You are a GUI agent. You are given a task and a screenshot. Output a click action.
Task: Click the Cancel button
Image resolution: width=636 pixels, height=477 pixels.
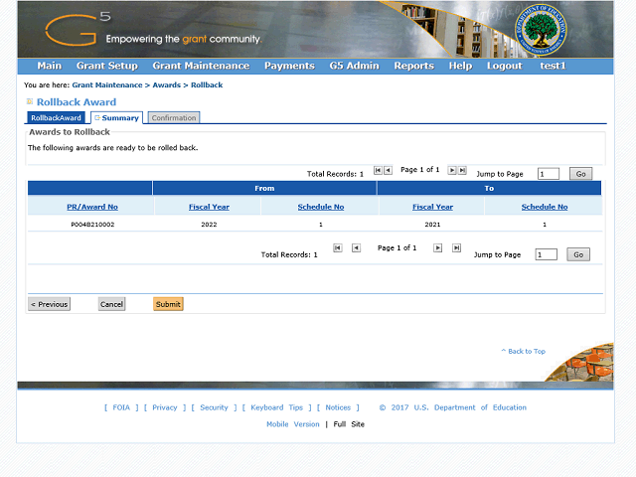pyautogui.click(x=111, y=304)
